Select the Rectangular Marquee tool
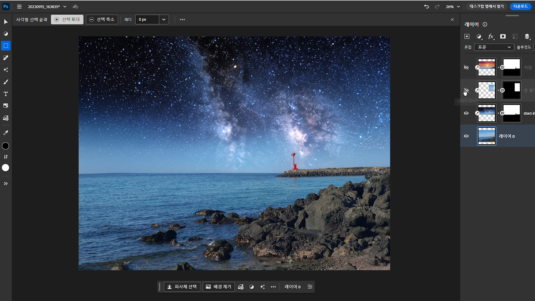 6,46
